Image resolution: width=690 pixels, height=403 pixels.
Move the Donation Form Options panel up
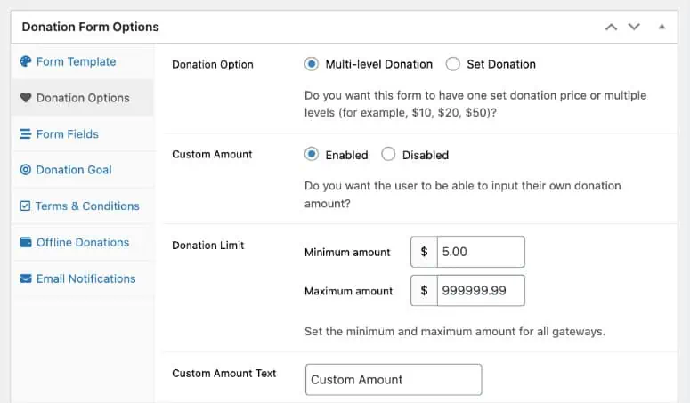click(611, 27)
